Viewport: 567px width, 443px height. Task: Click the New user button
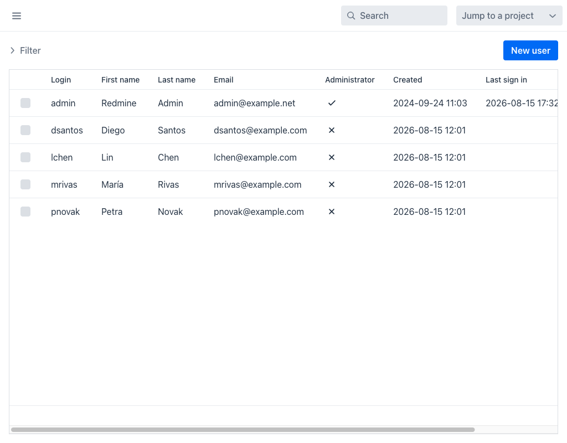(530, 50)
